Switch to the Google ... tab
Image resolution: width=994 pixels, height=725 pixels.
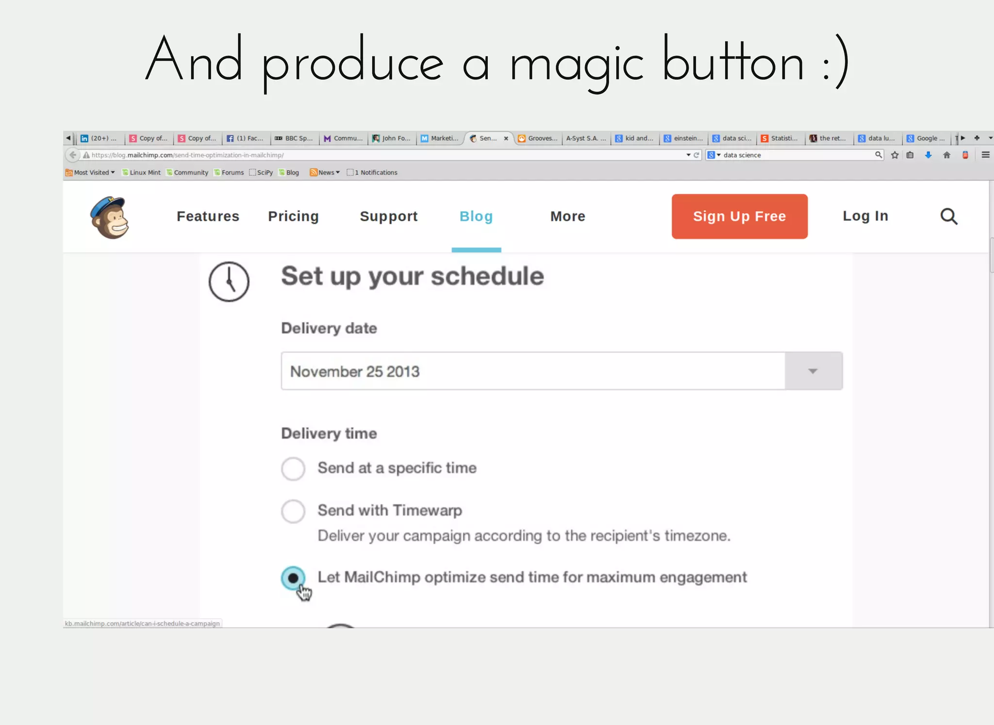tap(927, 138)
